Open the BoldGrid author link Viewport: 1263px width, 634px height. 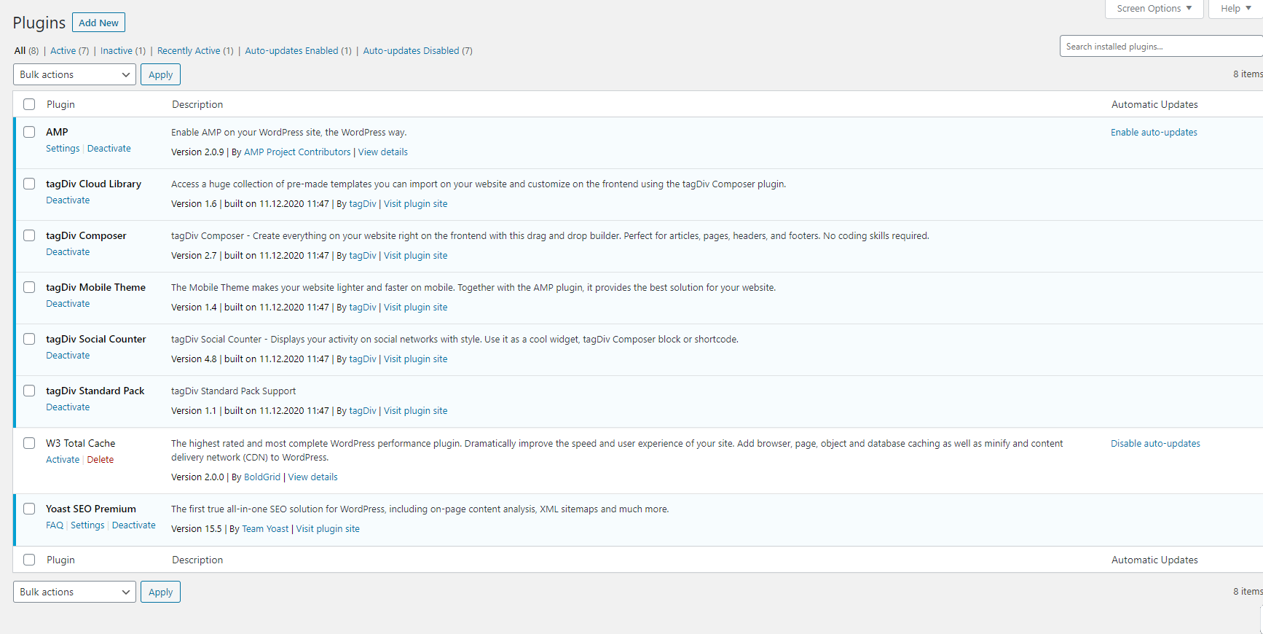[262, 477]
